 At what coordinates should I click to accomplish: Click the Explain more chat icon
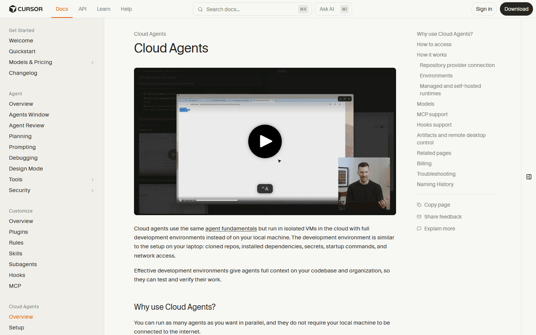(x=419, y=229)
